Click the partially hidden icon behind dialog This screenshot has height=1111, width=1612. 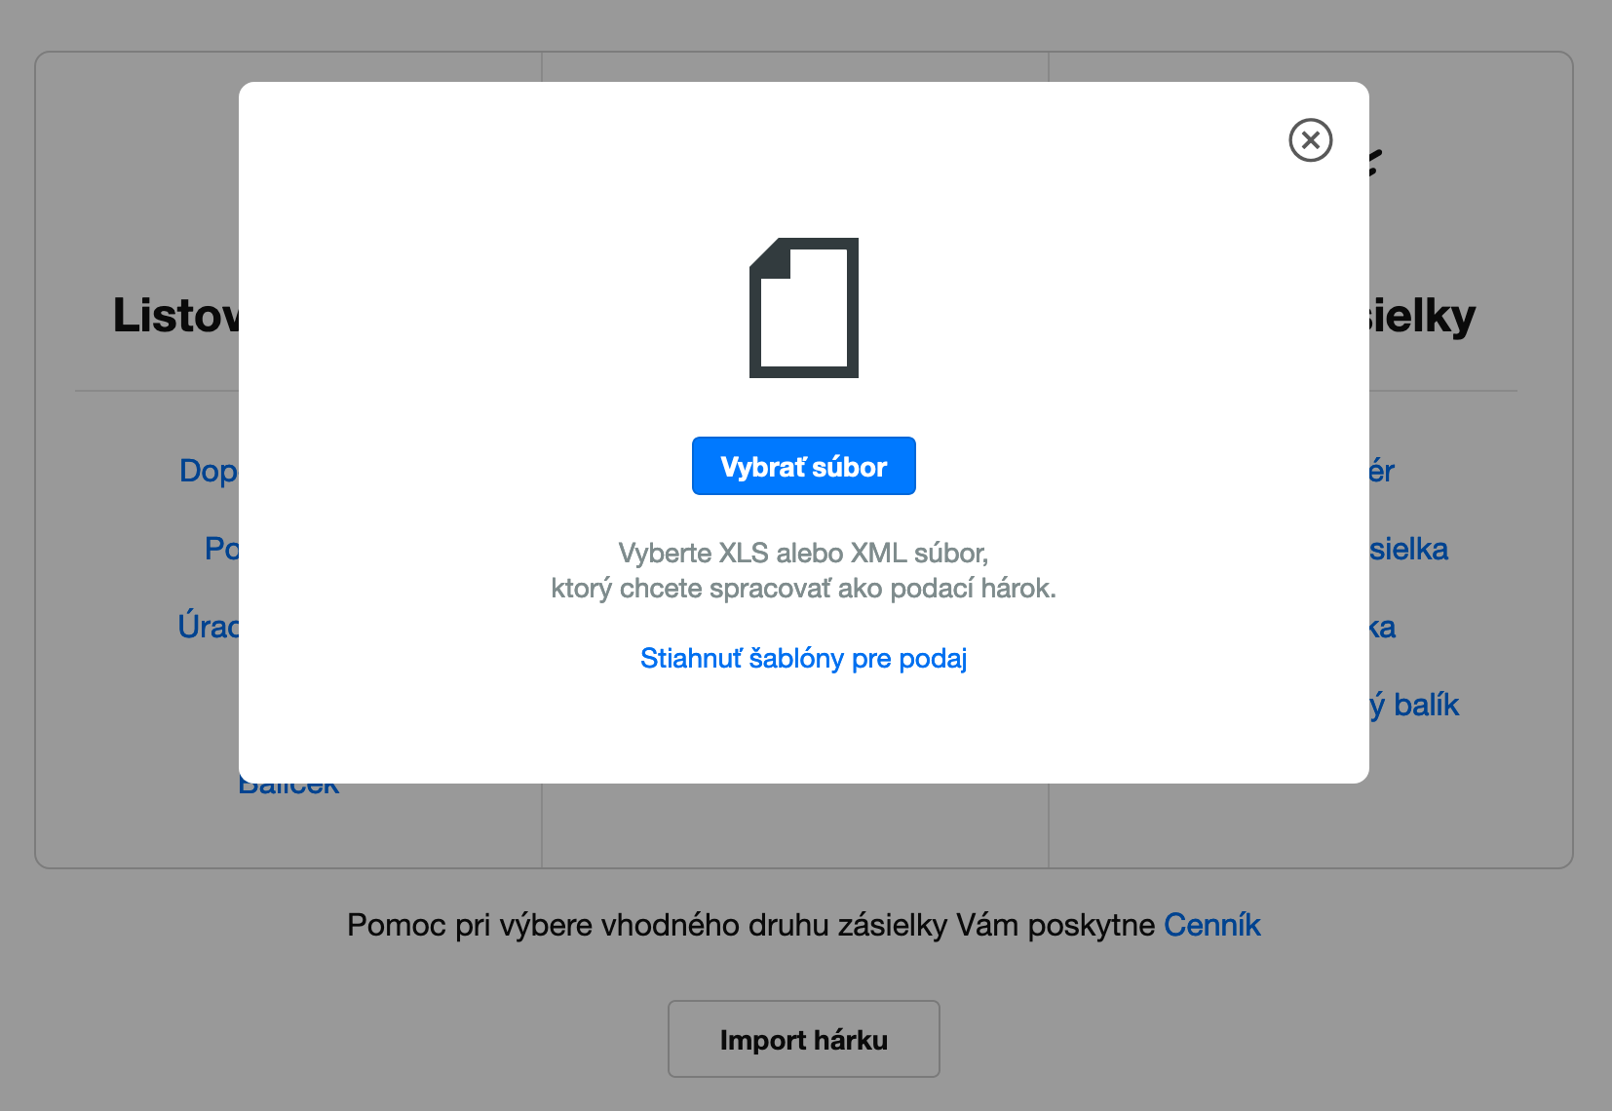pos(1376,162)
